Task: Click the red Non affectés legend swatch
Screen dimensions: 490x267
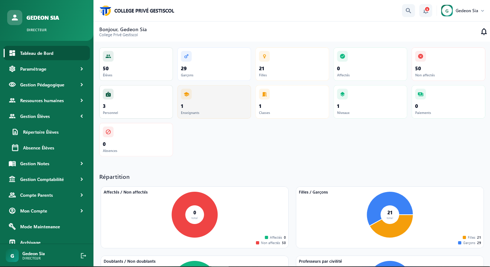Action: (257, 243)
